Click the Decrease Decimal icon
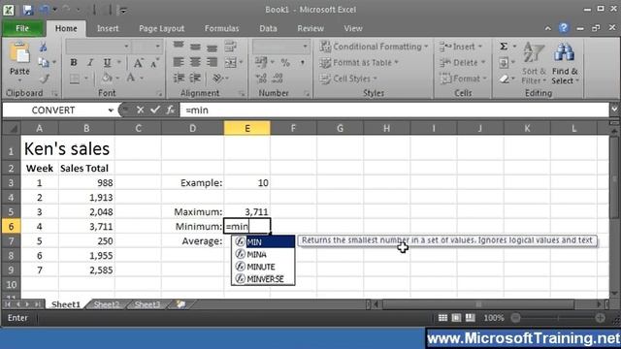The height and width of the screenshot is (349, 621). 278,79
